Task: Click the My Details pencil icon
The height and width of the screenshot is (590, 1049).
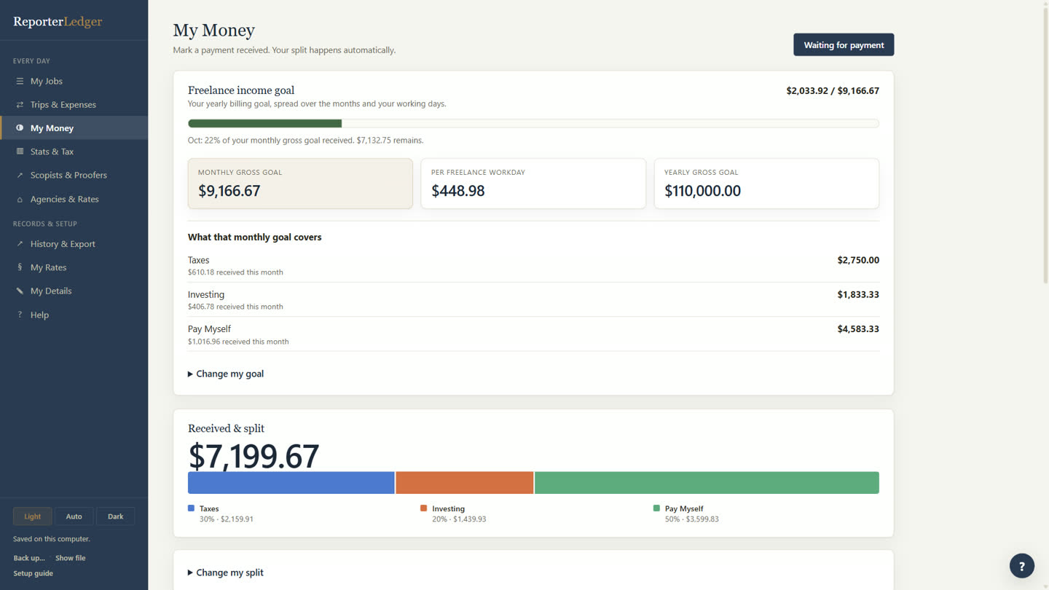Action: click(20, 291)
